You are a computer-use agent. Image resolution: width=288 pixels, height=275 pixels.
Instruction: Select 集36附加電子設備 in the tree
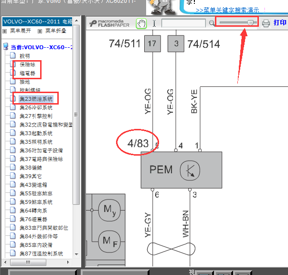coord(41,150)
